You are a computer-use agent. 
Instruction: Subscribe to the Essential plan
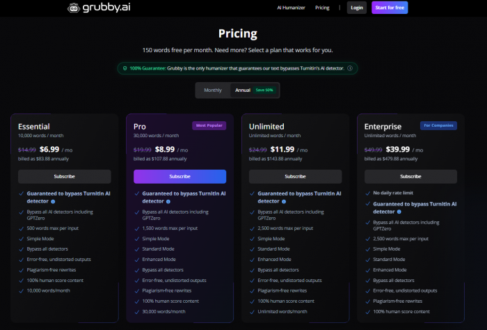(65, 176)
